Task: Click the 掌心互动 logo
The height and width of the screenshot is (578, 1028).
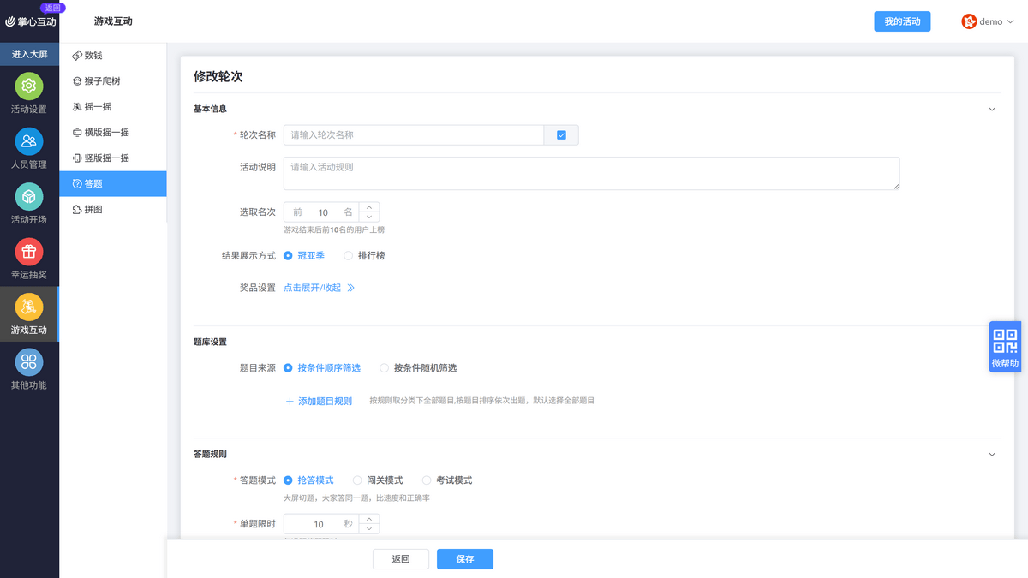Action: (x=30, y=21)
